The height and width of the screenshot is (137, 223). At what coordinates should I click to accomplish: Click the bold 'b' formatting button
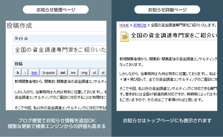pos(18,72)
